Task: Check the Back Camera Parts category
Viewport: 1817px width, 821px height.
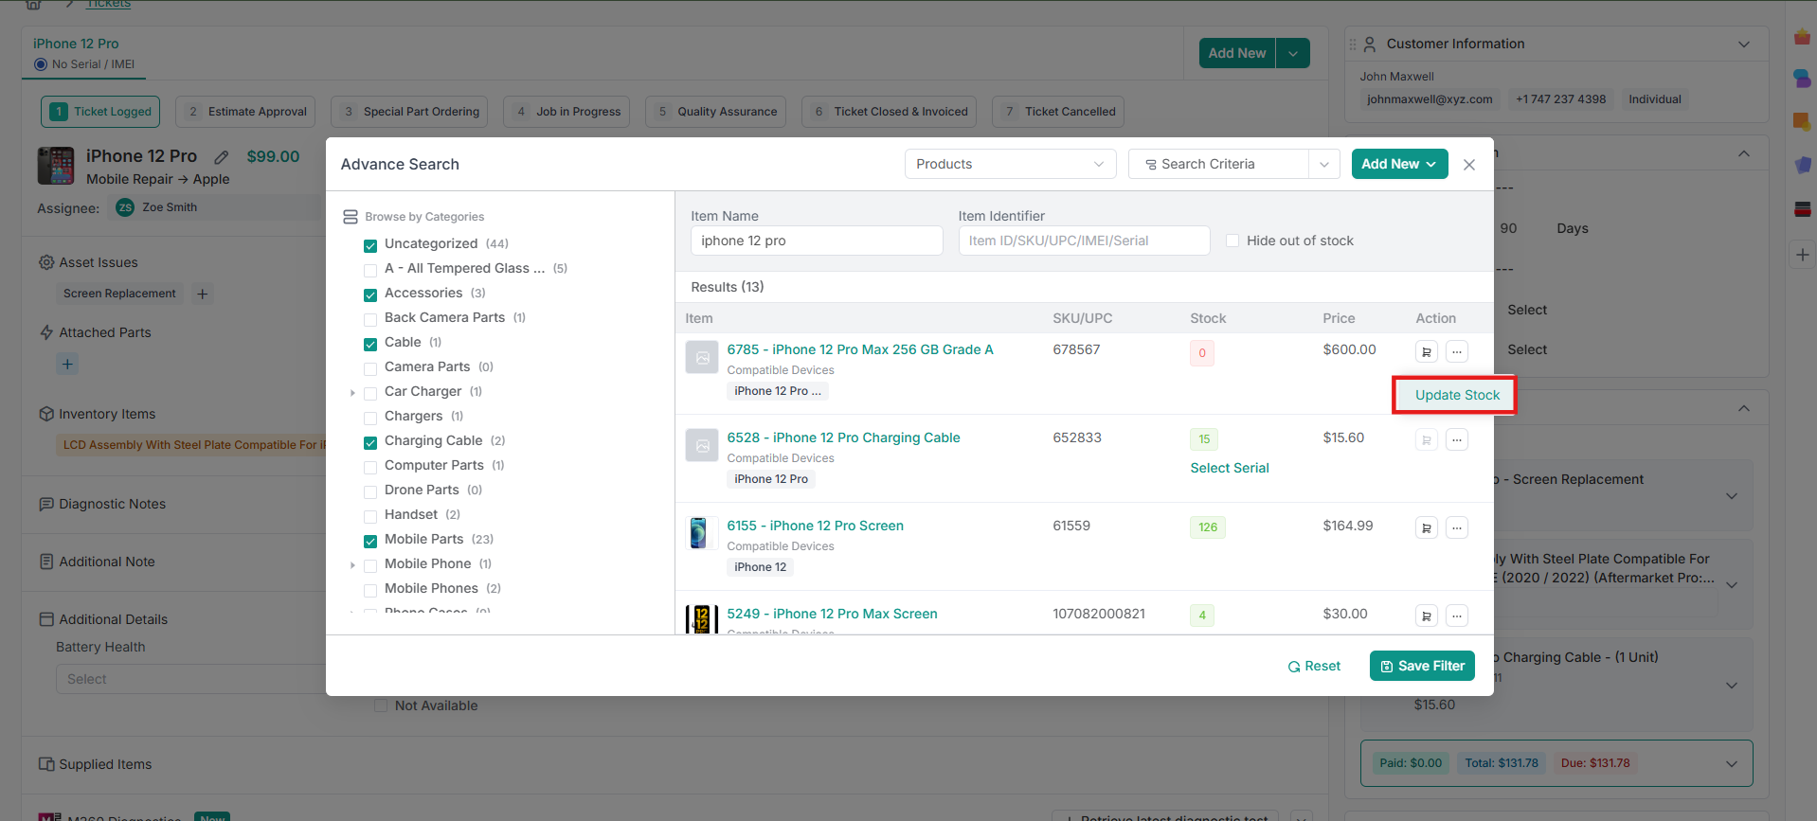Action: [370, 319]
